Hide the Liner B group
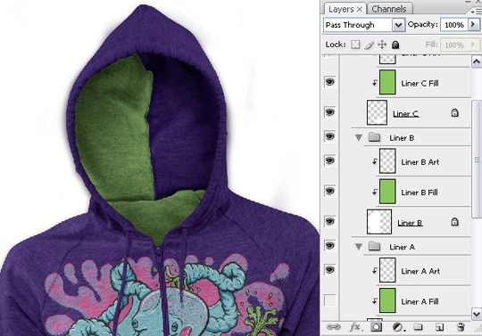482x336 pixels. 330,136
